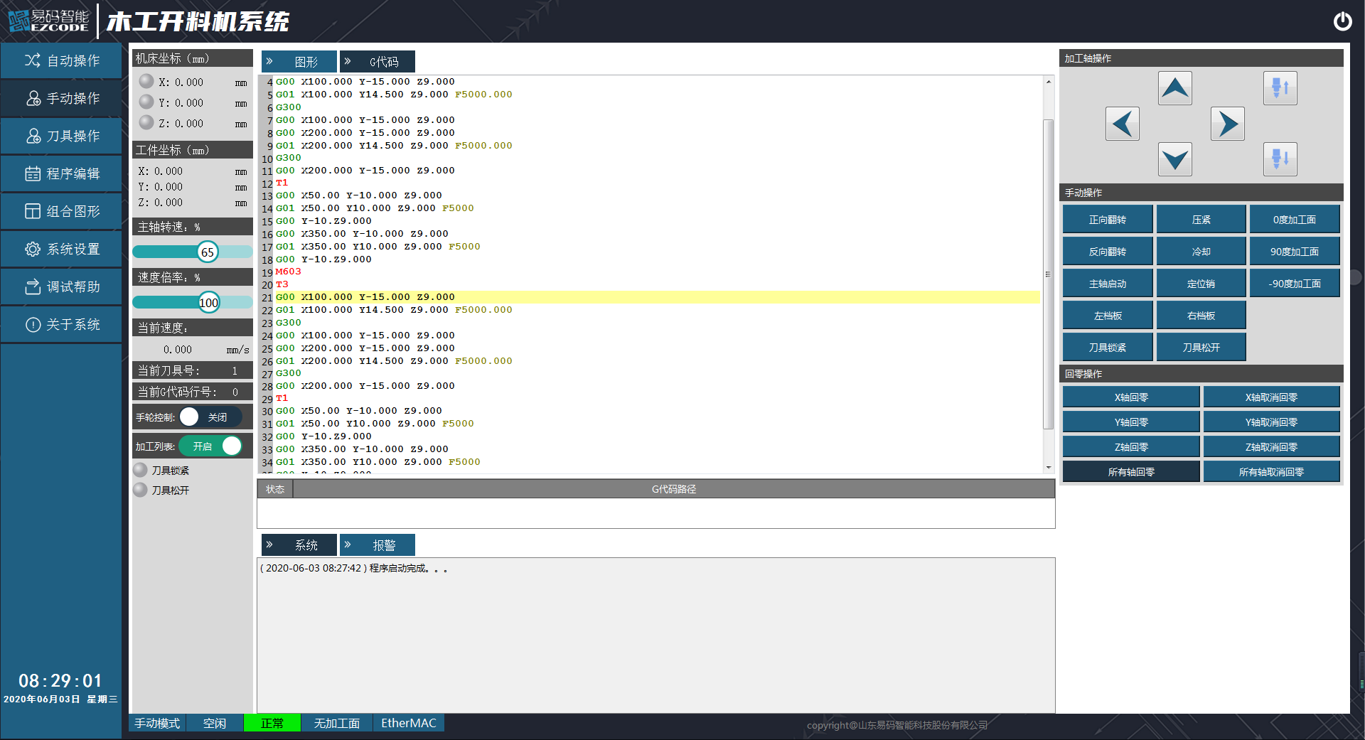Viewport: 1365px width, 740px height.
Task: Select the 刀具锁紧 radio indicator
Action: (141, 470)
